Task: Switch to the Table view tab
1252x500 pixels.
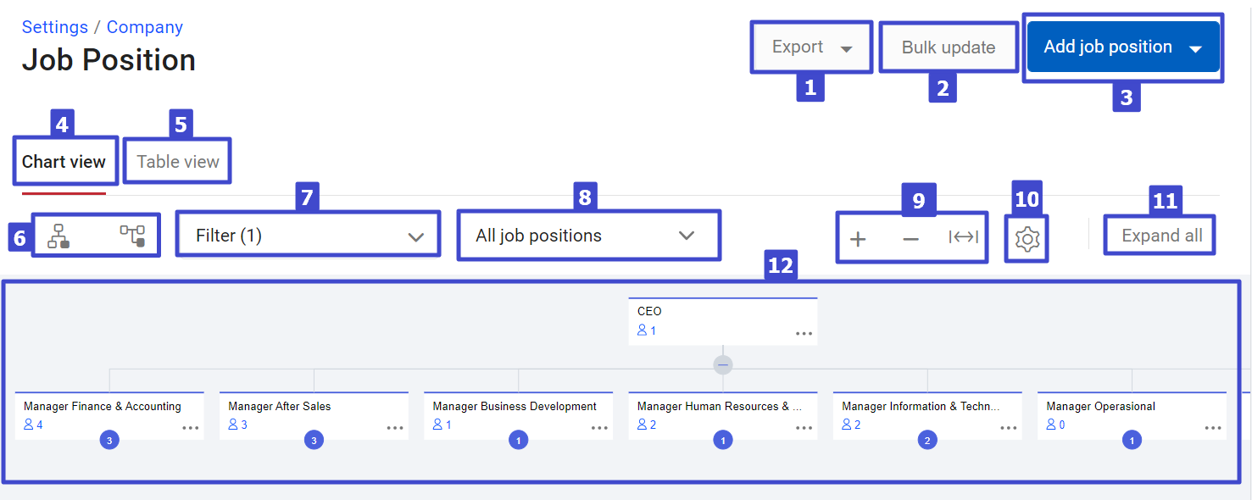Action: point(178,162)
